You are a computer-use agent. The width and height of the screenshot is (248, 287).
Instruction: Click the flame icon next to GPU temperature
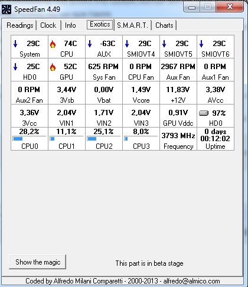pos(53,67)
